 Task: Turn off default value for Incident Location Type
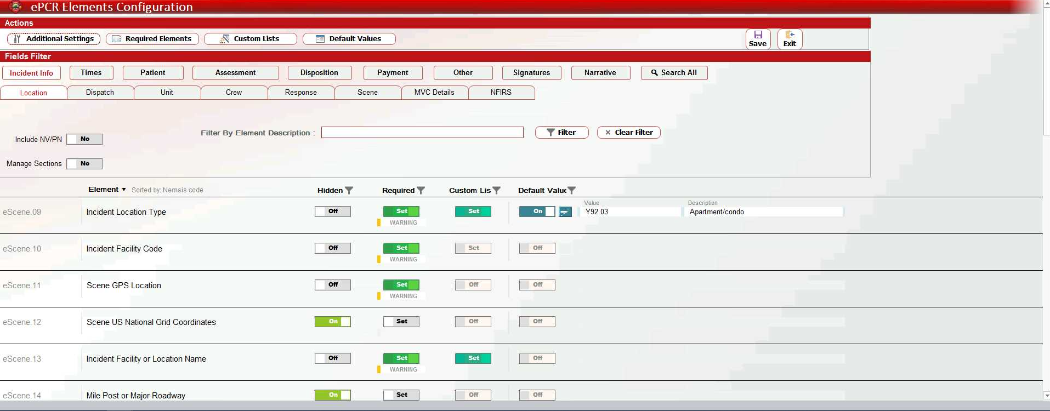coord(537,212)
